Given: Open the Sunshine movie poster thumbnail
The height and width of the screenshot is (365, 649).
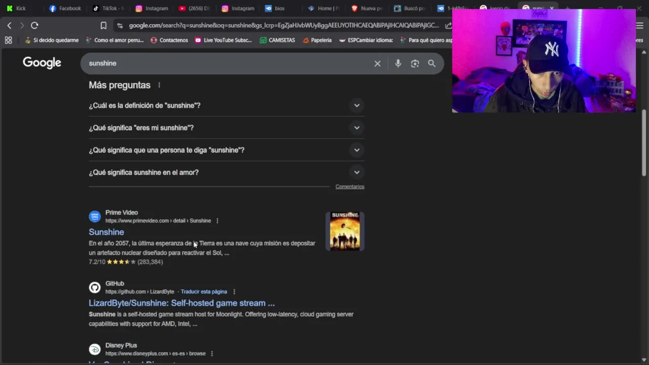Looking at the screenshot, I should (x=345, y=231).
